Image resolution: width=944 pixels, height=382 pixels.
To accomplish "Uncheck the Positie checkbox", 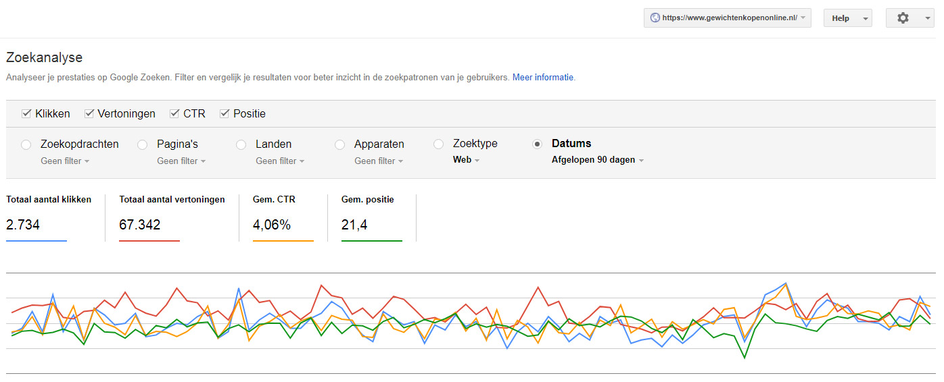I will point(225,113).
